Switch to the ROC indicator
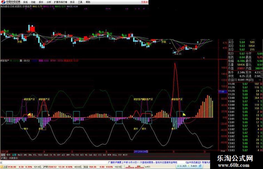 (104, 155)
